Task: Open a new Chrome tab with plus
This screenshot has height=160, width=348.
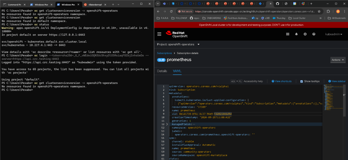Action: tap(311, 4)
